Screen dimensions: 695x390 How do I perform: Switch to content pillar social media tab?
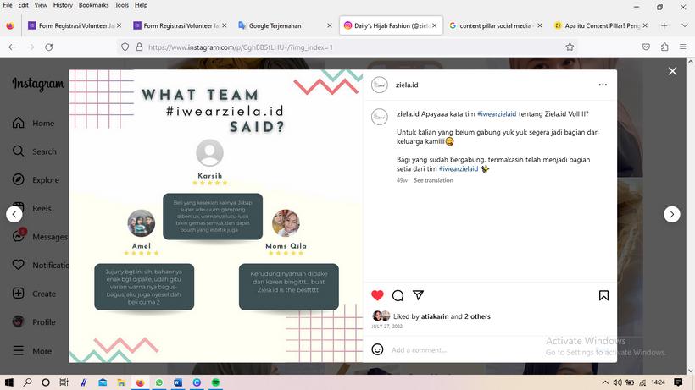coord(495,25)
